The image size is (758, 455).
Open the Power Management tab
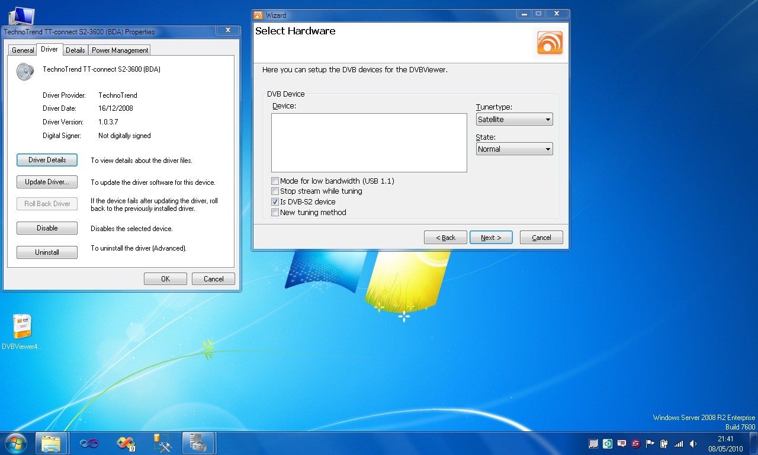point(120,50)
